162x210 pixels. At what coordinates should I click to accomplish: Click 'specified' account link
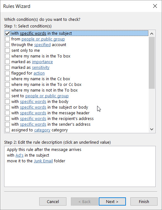pos(42,45)
